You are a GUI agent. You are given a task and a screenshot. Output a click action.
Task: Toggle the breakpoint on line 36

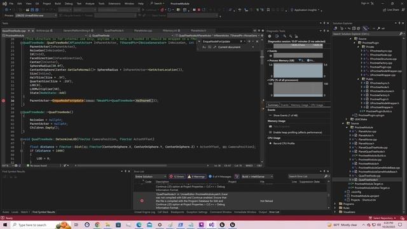[x=3, y=101]
